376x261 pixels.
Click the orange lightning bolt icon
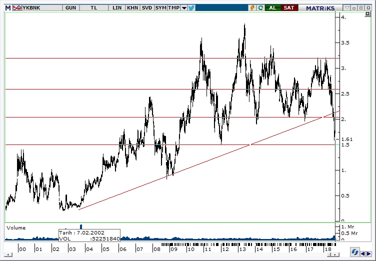coord(252,8)
